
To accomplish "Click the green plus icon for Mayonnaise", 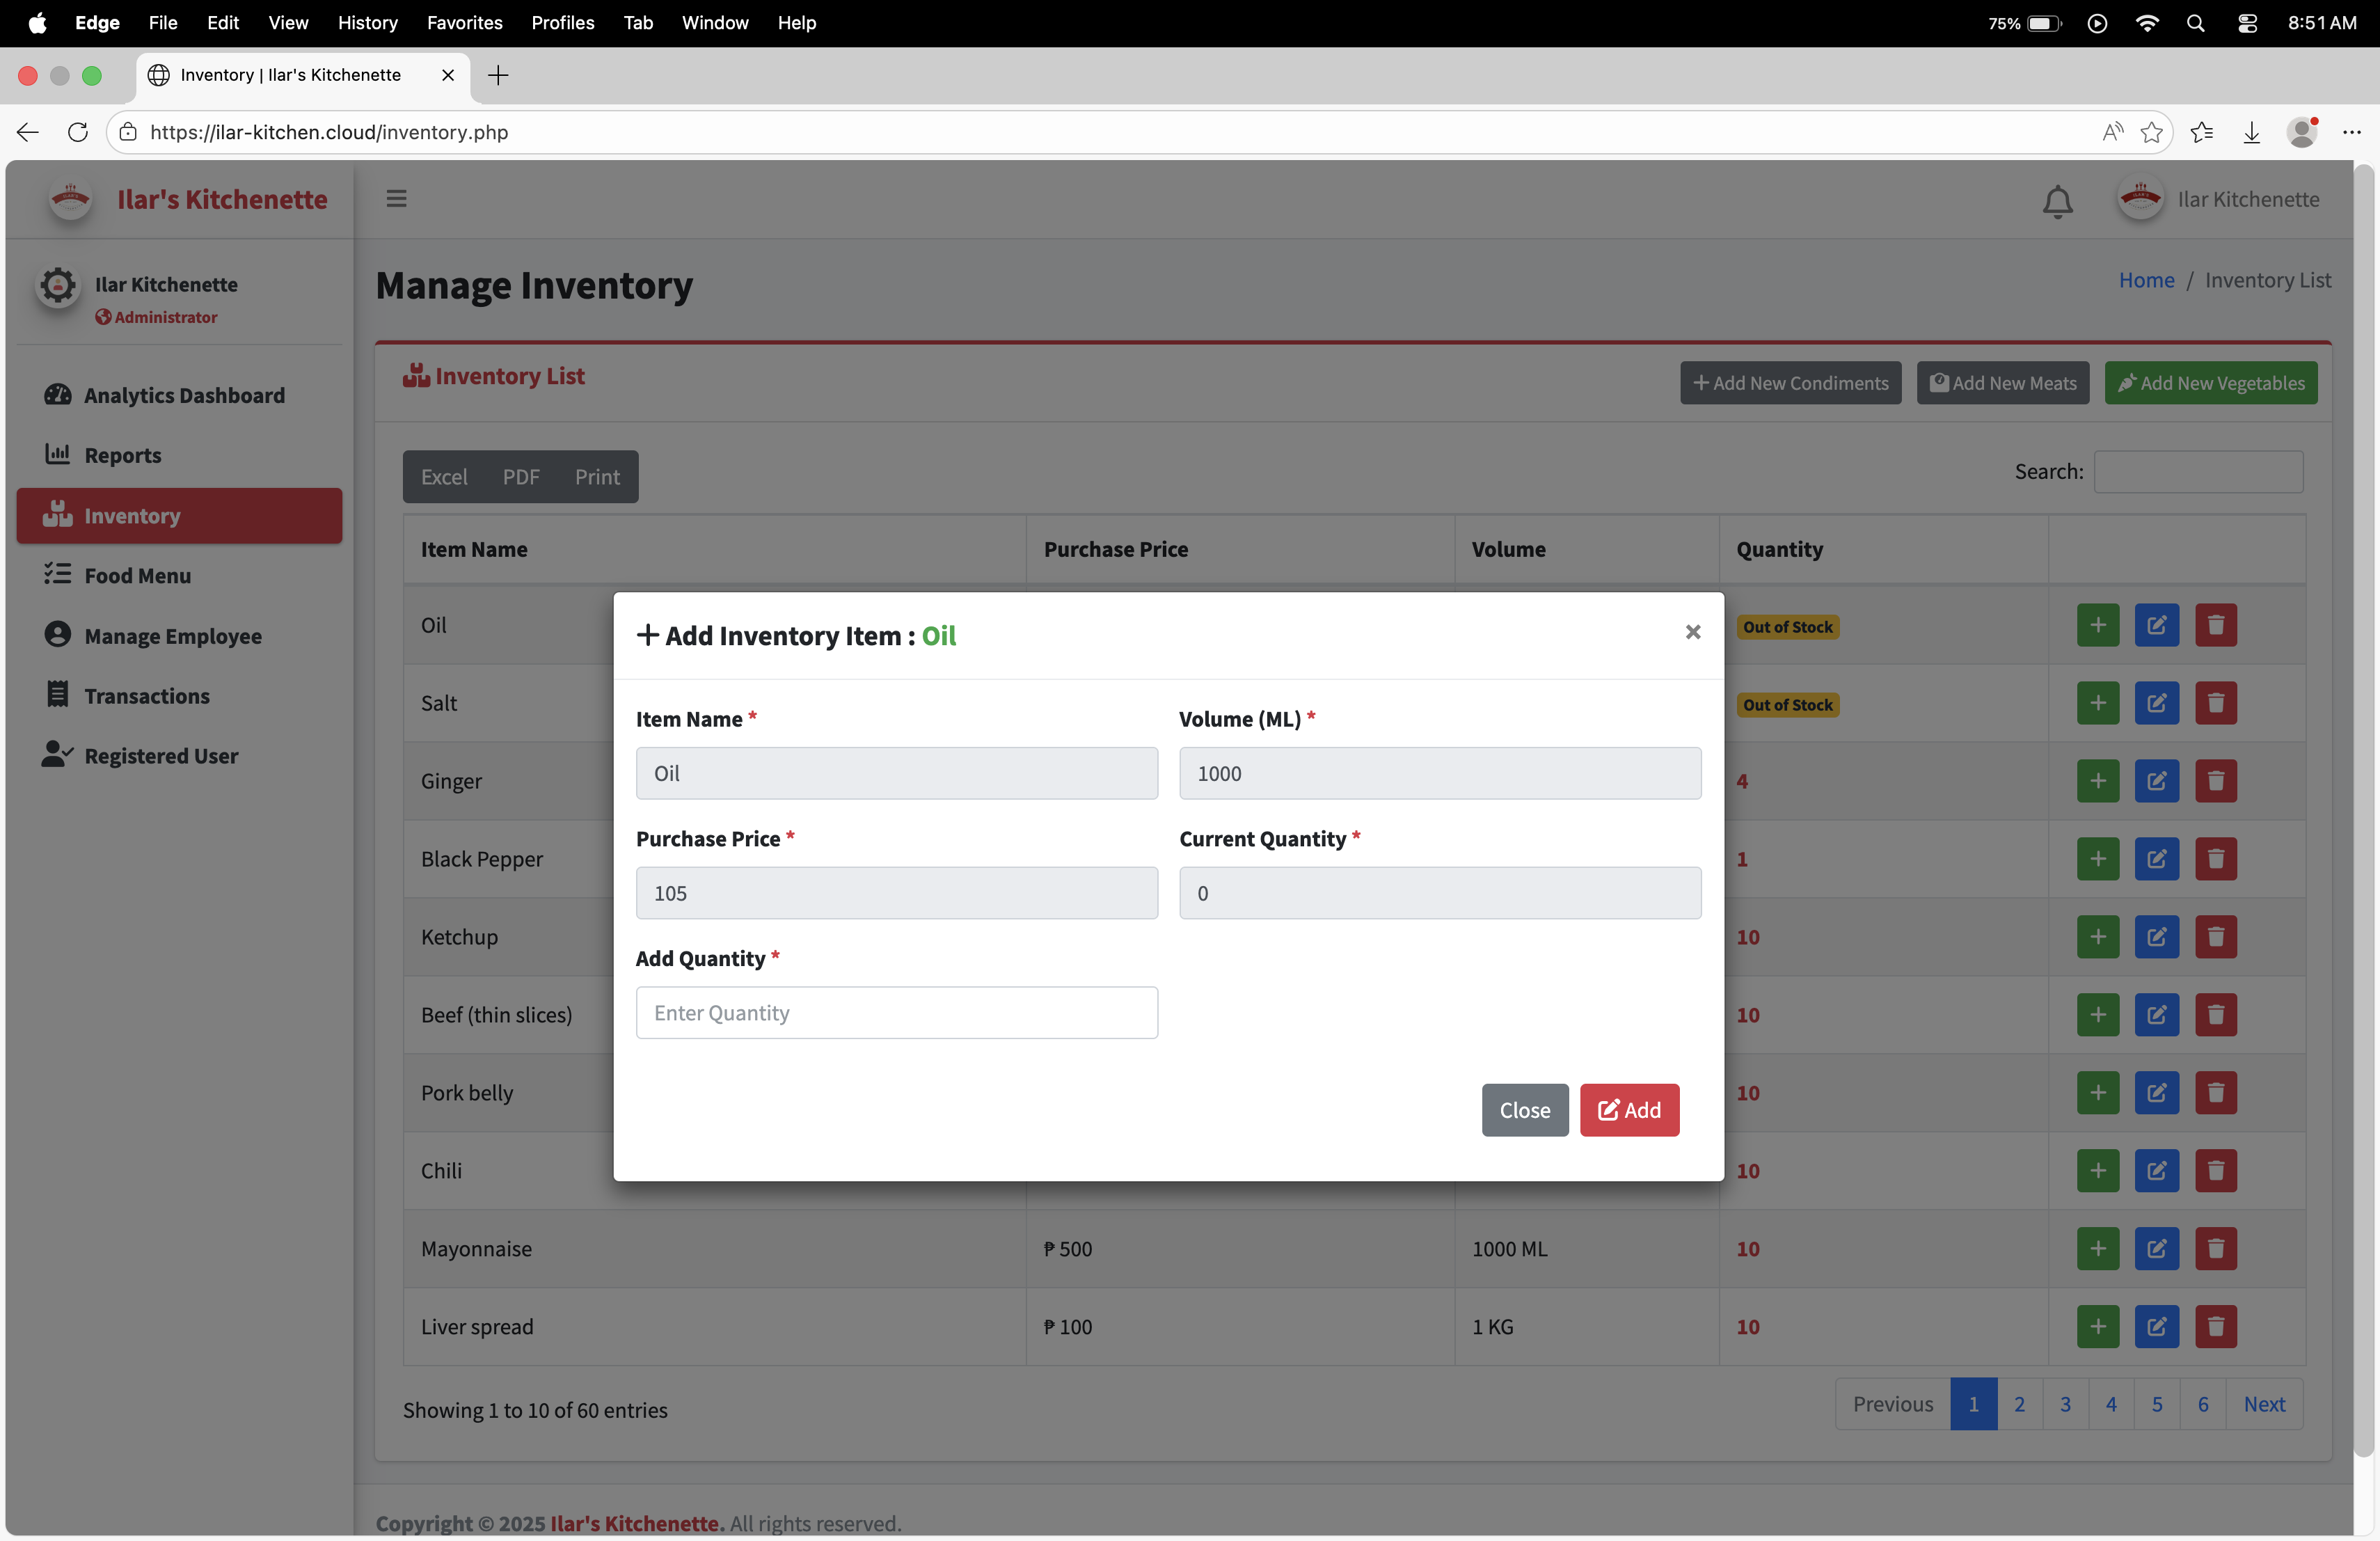I will (x=2097, y=1248).
